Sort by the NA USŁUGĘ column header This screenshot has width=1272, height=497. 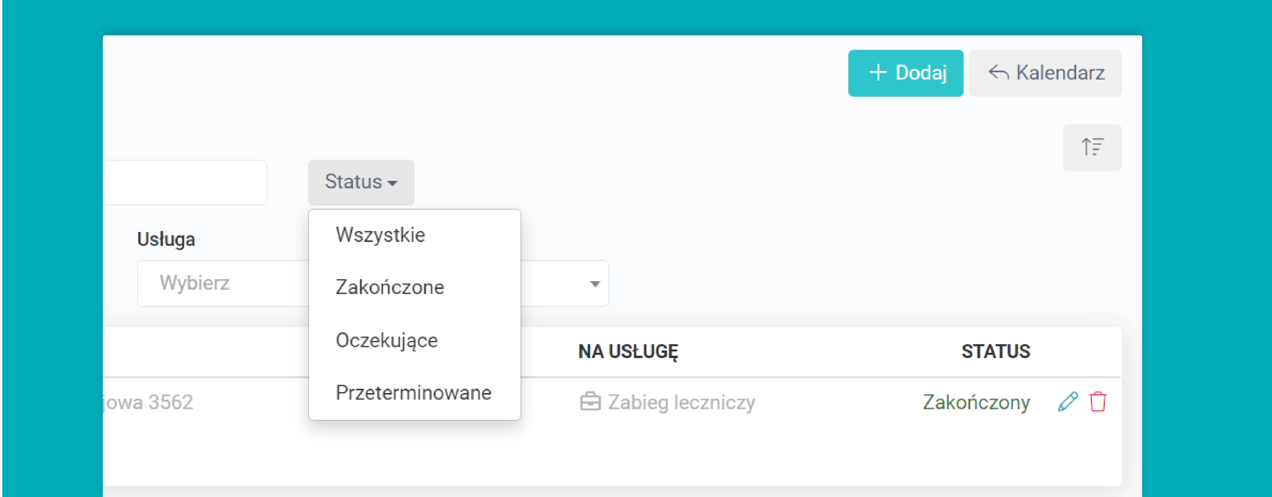coord(628,351)
